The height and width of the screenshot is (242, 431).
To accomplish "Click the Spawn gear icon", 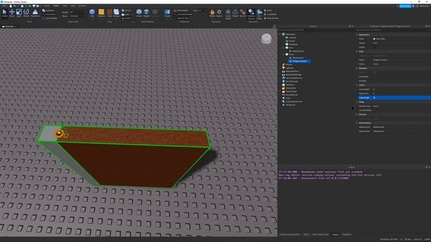I will point(219,13).
